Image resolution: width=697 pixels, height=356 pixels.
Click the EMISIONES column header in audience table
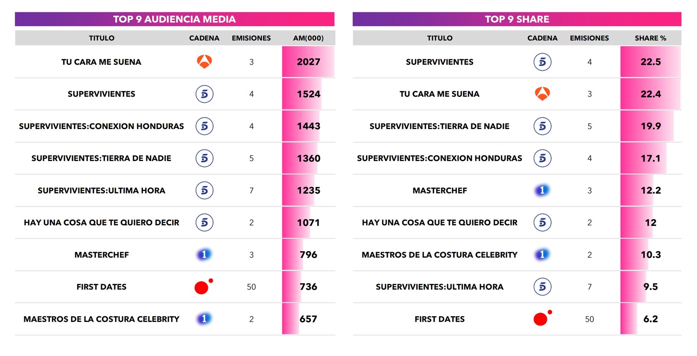point(251,38)
